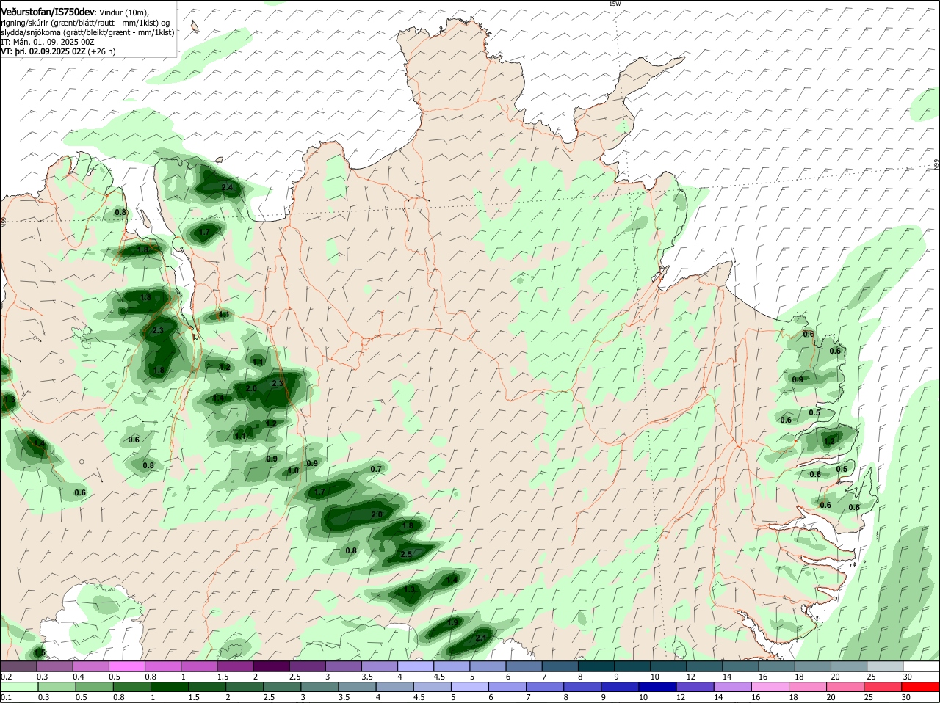Click the 1.9 precipitation value on the map

click(x=452, y=622)
